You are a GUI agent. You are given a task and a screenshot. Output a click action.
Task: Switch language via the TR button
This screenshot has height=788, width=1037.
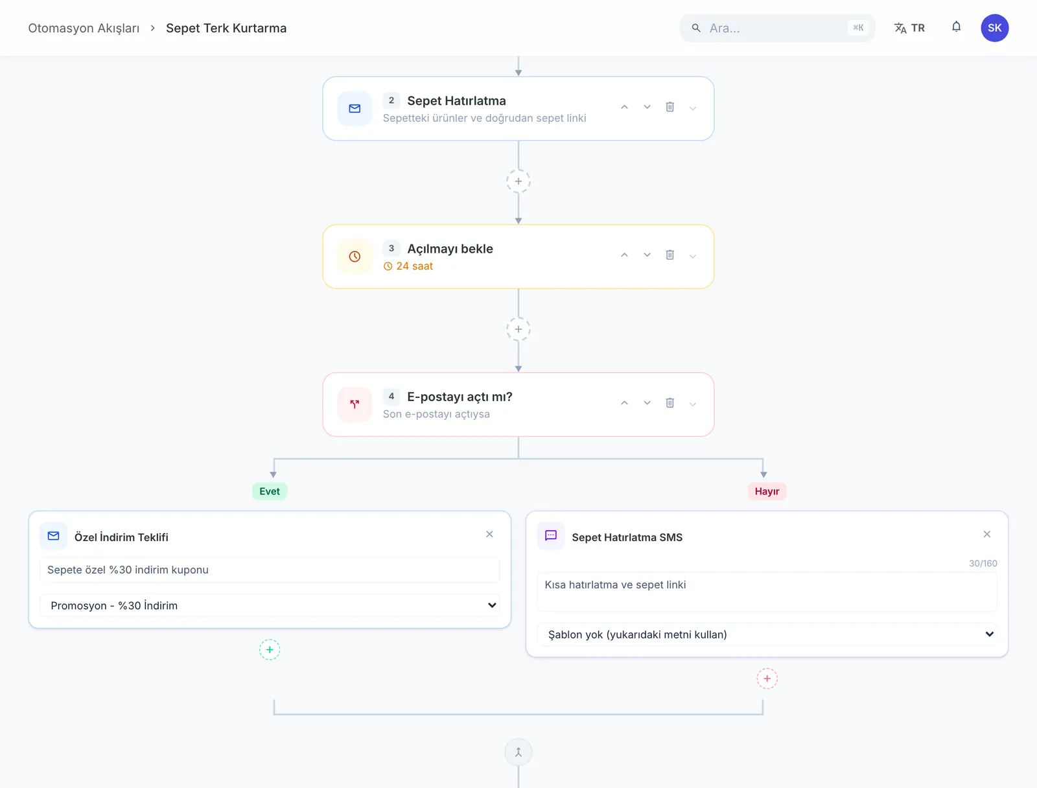909,28
